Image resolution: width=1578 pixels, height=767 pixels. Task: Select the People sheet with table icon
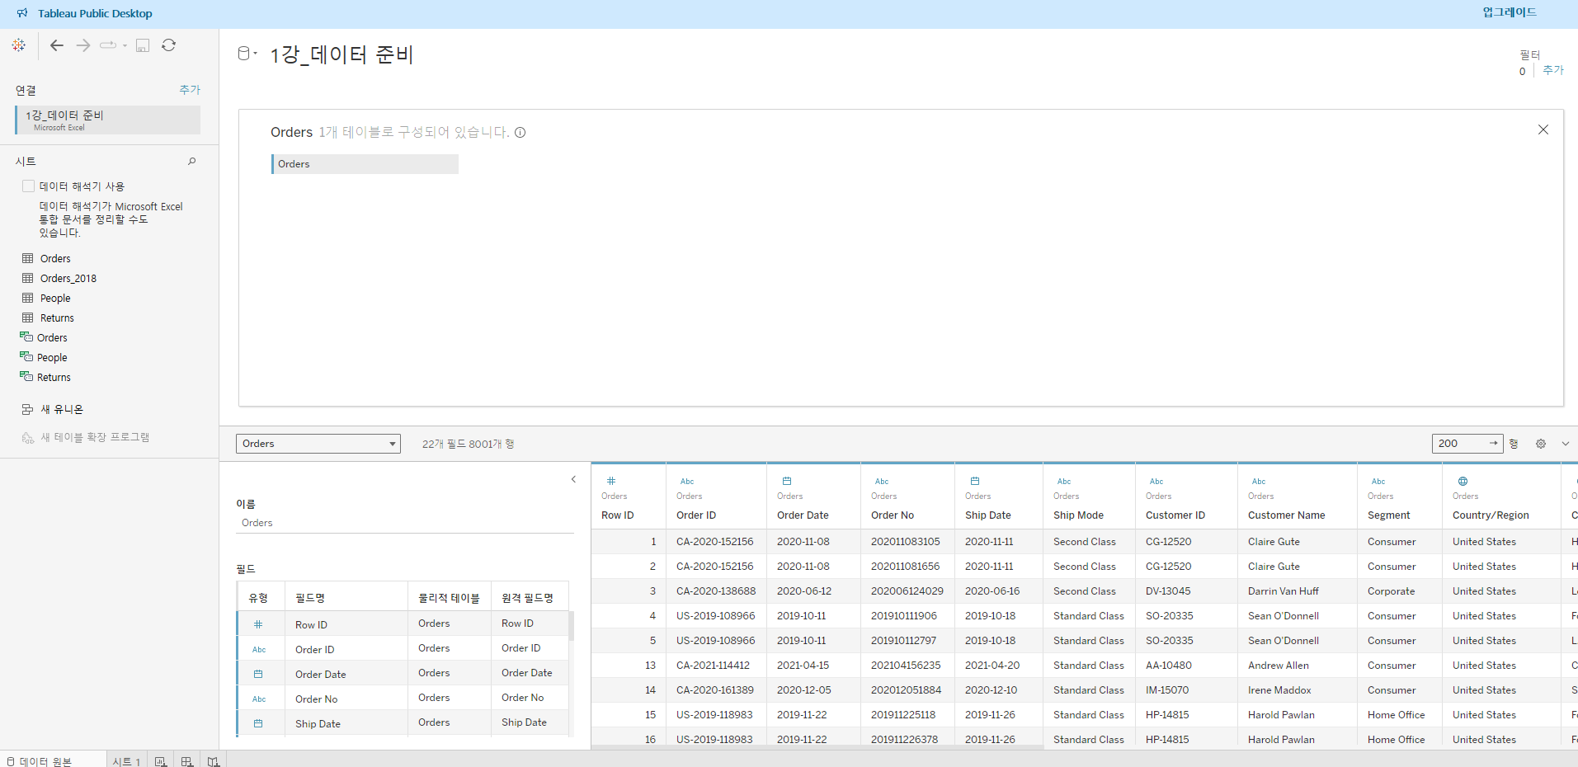tap(55, 299)
